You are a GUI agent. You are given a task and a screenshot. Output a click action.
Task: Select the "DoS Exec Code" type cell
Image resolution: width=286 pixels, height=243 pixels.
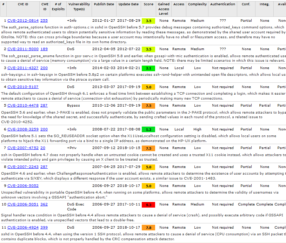[x=76, y=207]
